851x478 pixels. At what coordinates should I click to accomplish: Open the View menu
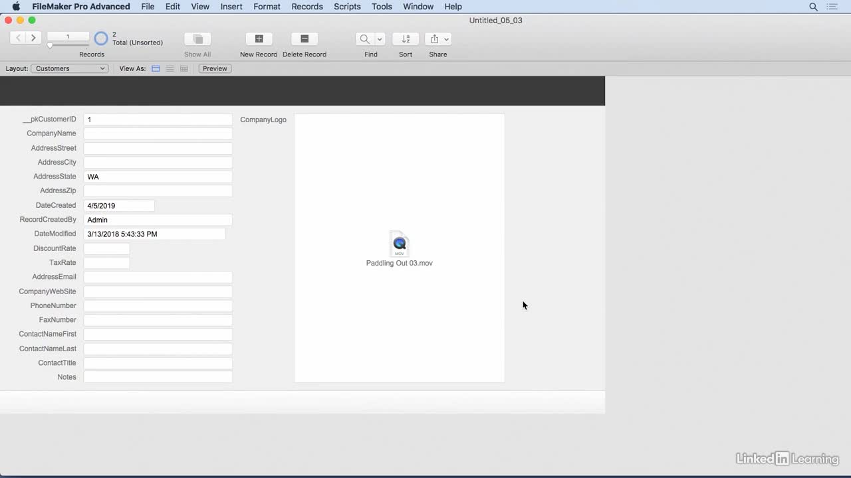[200, 7]
